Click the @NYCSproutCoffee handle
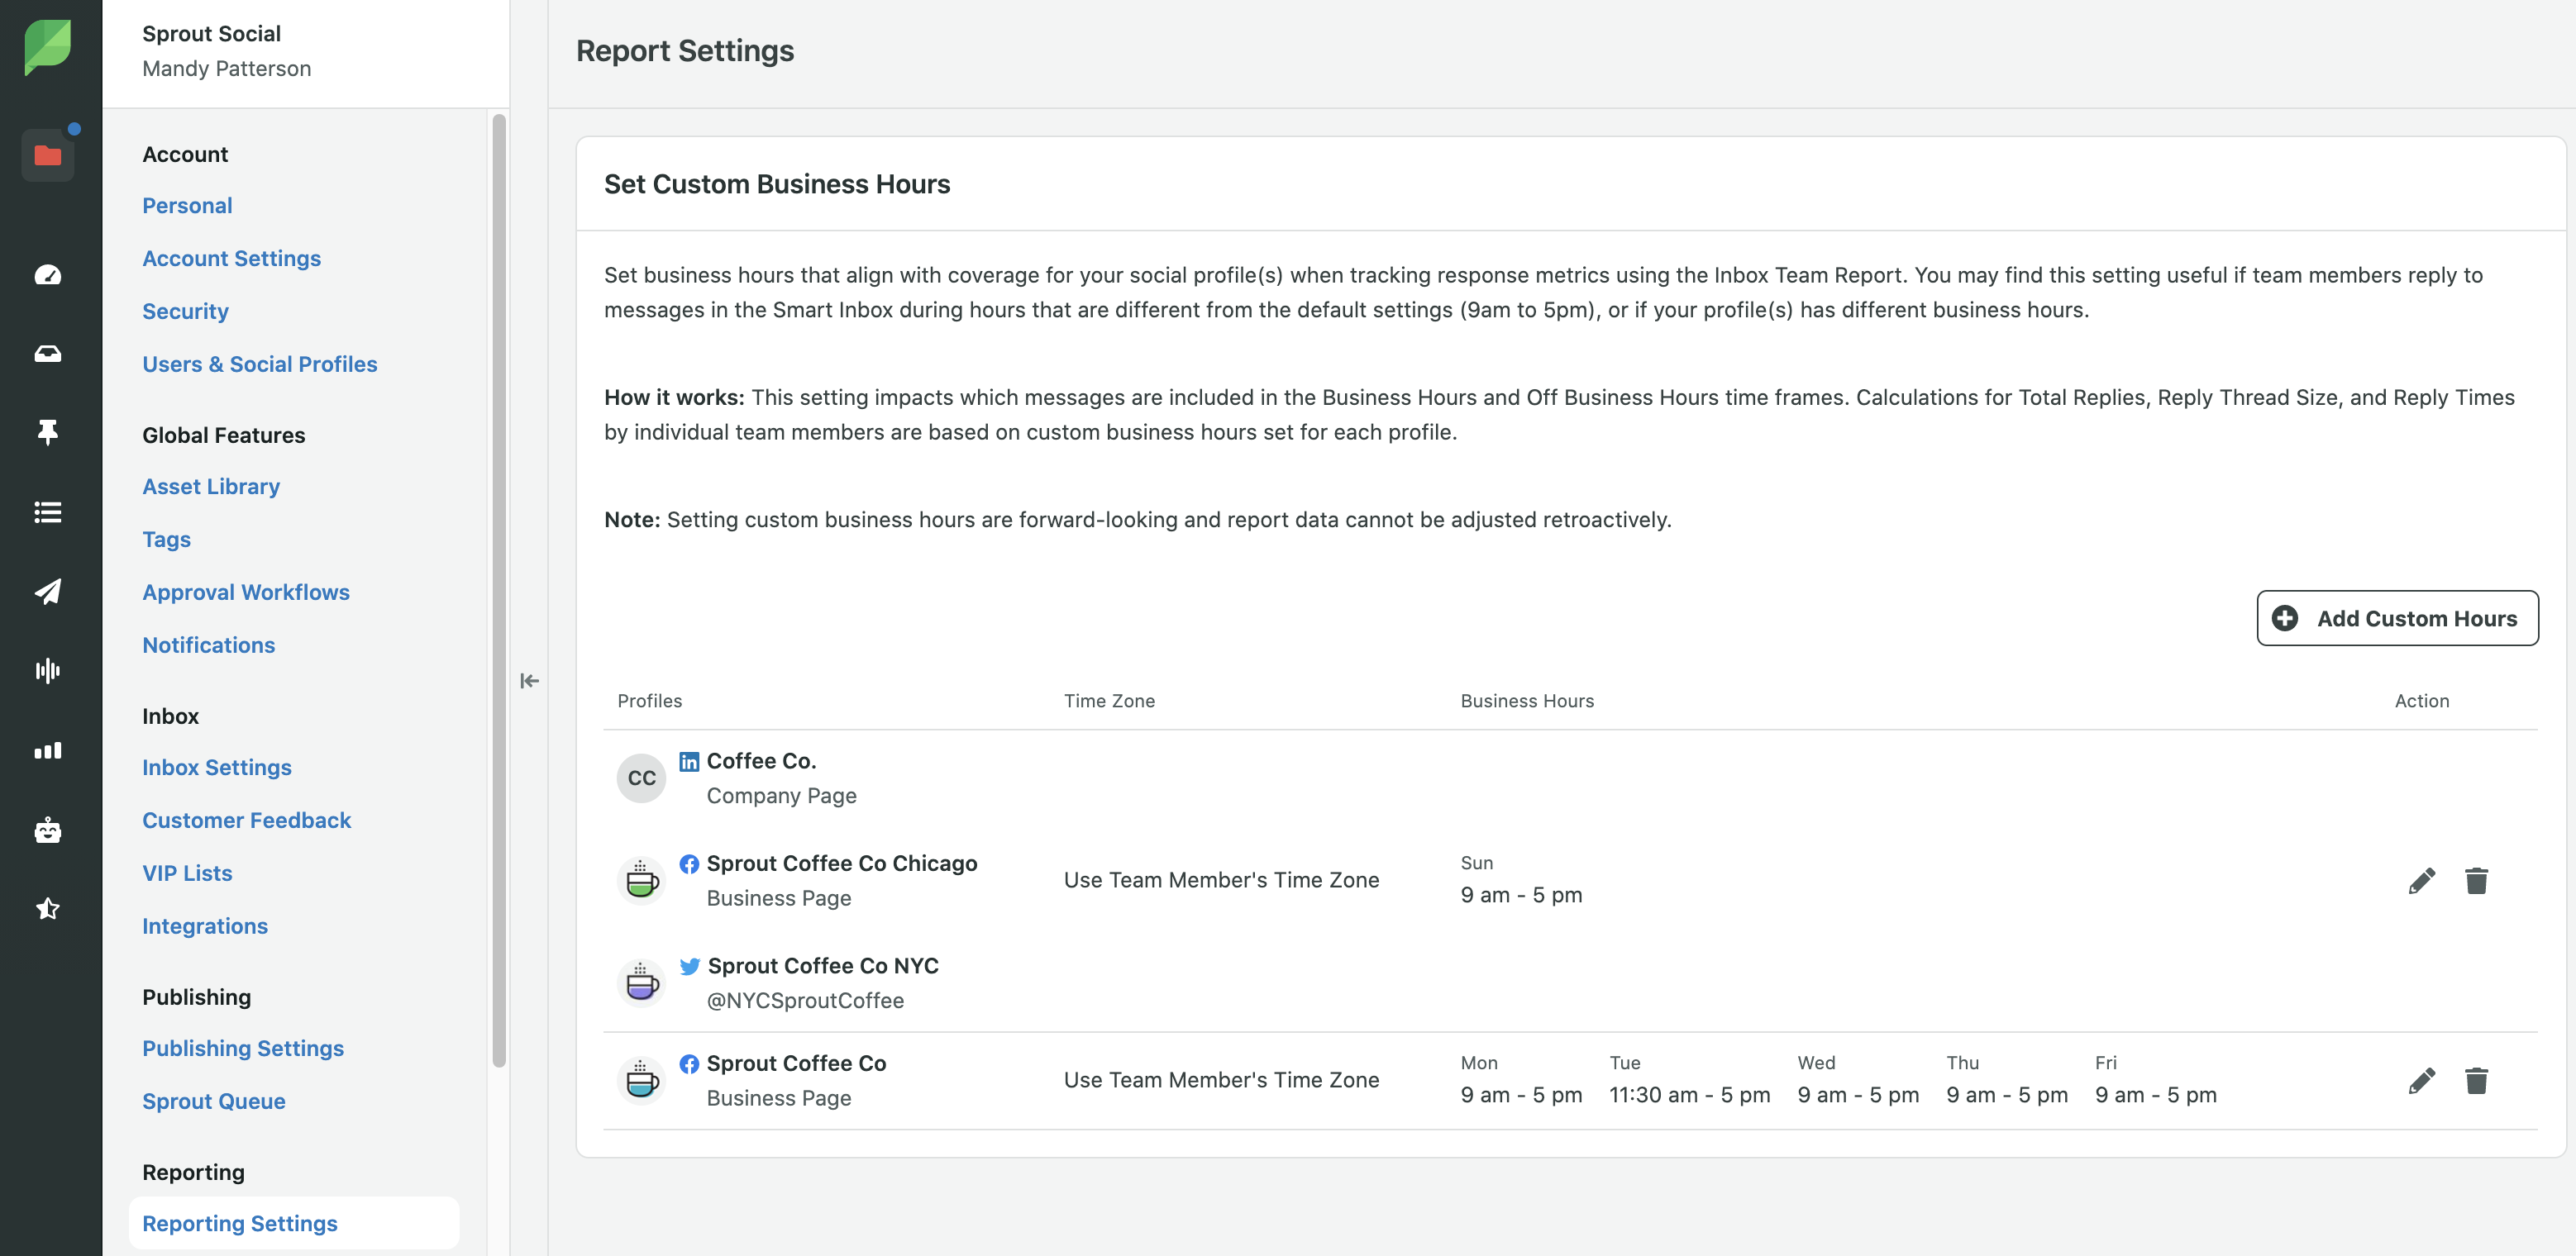 click(805, 1001)
